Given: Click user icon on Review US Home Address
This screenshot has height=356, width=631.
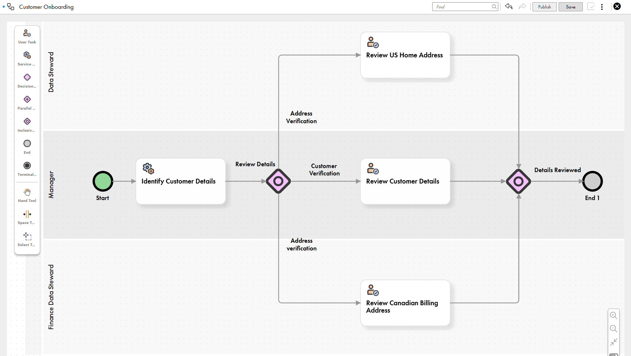Looking at the screenshot, I should click(x=373, y=42).
